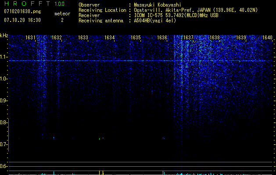This screenshot has height=175, width=276.
Task: Click the 1639 time marker
Action: 241,38
